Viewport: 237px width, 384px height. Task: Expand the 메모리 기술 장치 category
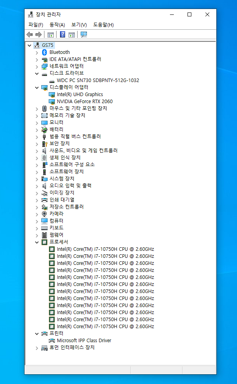point(37,116)
